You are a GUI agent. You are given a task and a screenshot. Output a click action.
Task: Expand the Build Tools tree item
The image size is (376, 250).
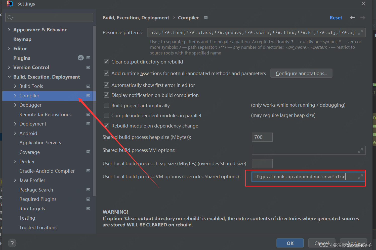point(15,86)
